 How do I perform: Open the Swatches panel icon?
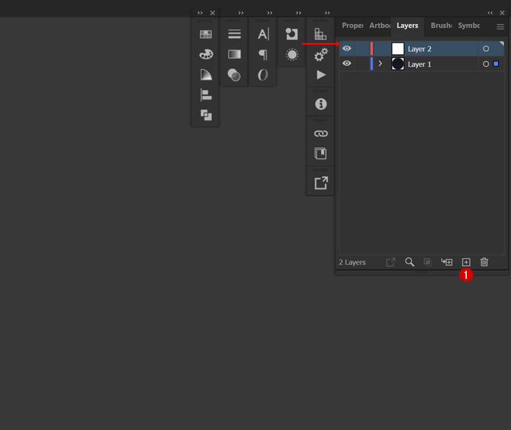(x=206, y=34)
